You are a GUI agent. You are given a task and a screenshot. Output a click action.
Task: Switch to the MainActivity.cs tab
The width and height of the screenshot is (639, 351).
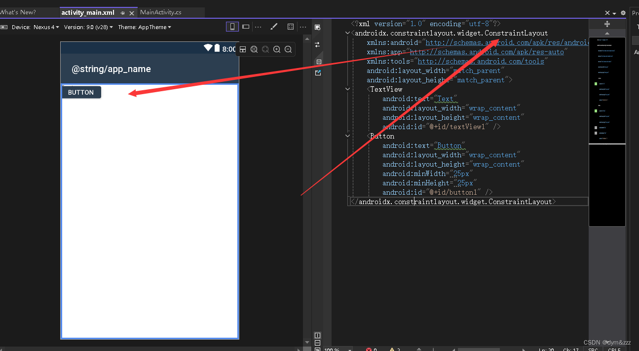click(x=160, y=12)
